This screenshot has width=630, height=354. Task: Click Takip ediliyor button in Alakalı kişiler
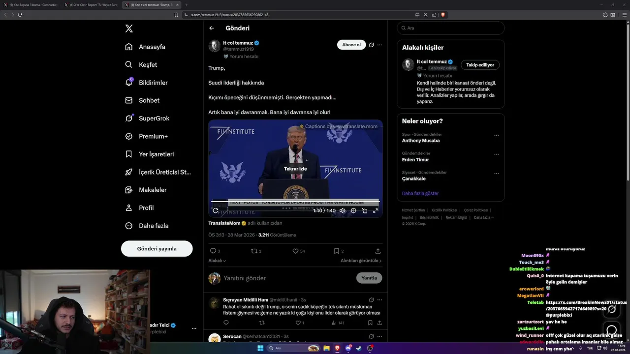coord(480,65)
